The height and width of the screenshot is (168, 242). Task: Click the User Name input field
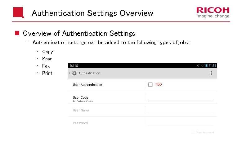[181, 110]
